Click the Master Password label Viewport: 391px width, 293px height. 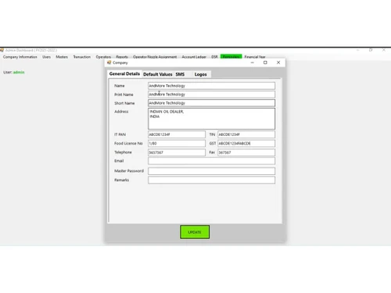point(129,171)
